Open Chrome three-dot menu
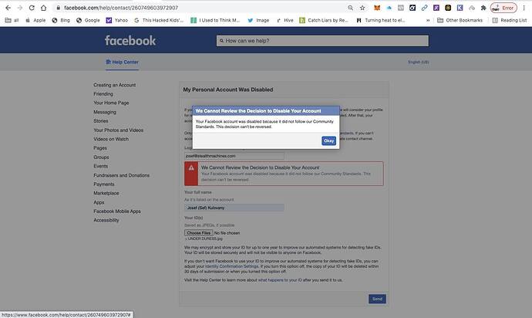This screenshot has height=318, width=532. (x=524, y=8)
